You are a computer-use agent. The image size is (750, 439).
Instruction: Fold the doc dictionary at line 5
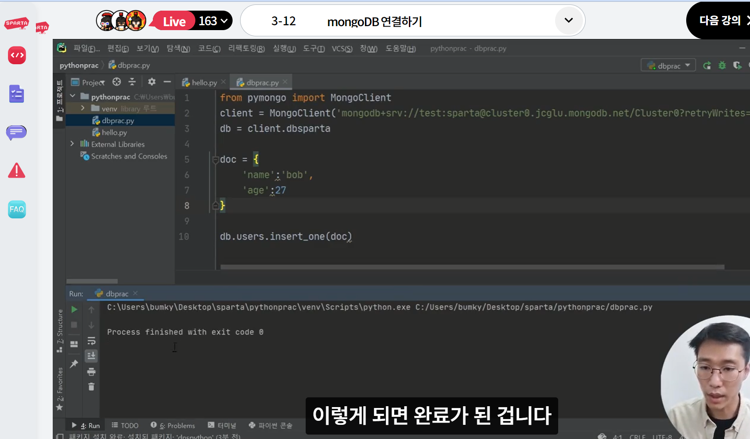[215, 159]
